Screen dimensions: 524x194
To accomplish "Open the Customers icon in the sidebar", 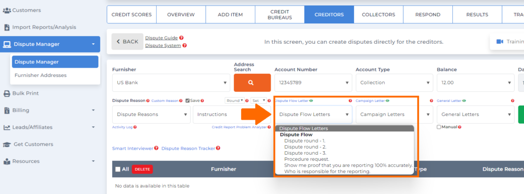I will tap(7, 10).
